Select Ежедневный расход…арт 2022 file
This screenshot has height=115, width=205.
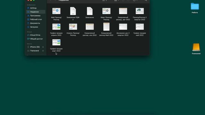123,11
